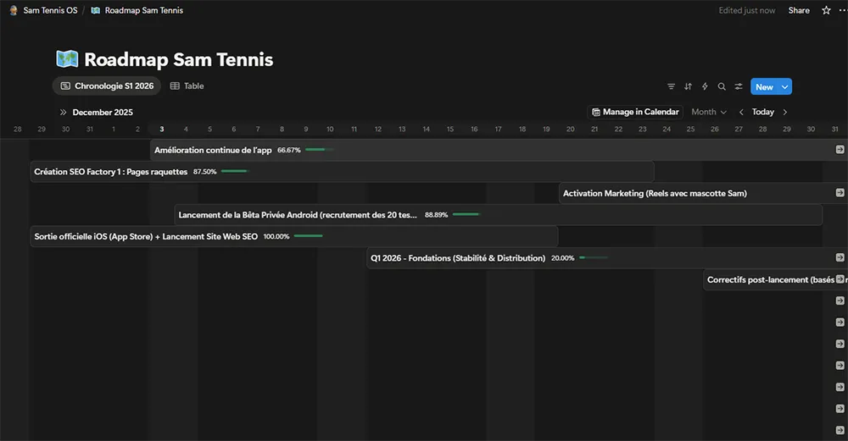Click the 88.89% progress value
848x441 pixels.
[x=436, y=215]
